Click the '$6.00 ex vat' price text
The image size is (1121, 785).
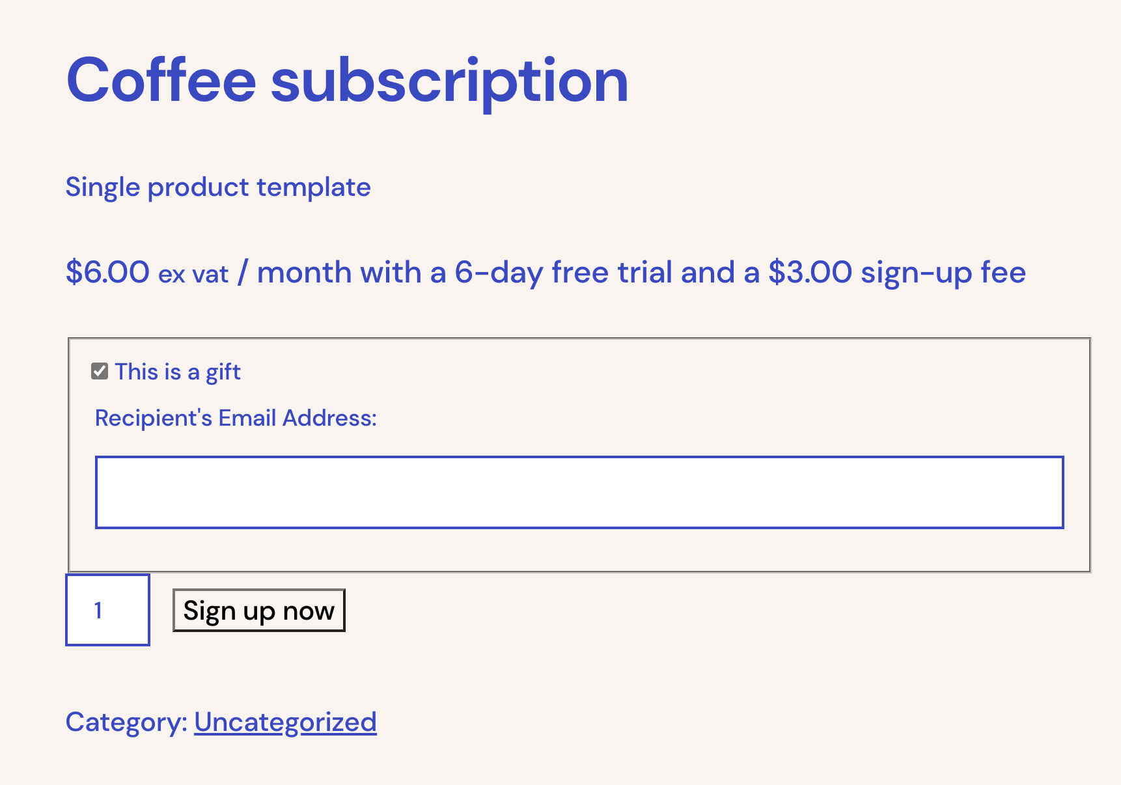click(x=145, y=273)
